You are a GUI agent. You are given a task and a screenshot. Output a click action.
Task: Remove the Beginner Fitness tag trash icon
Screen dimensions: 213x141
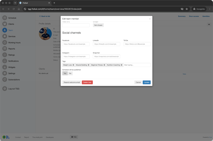[104, 65]
